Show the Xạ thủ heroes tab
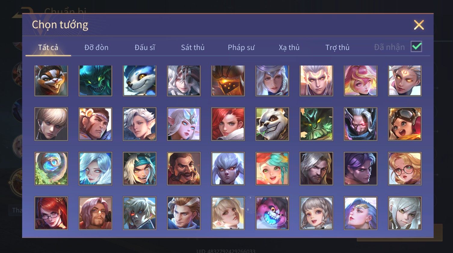 click(x=289, y=47)
